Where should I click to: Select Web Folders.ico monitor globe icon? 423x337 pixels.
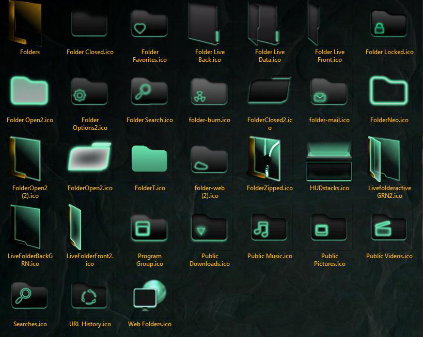pos(150,295)
